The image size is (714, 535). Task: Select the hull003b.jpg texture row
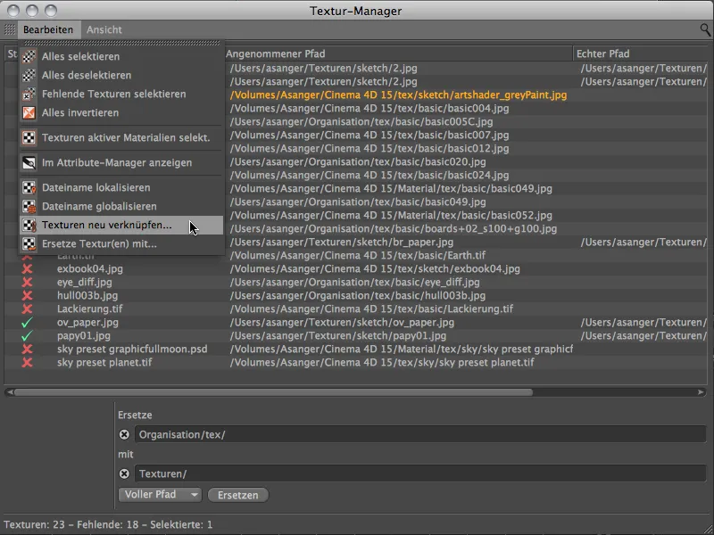pyautogui.click(x=357, y=296)
